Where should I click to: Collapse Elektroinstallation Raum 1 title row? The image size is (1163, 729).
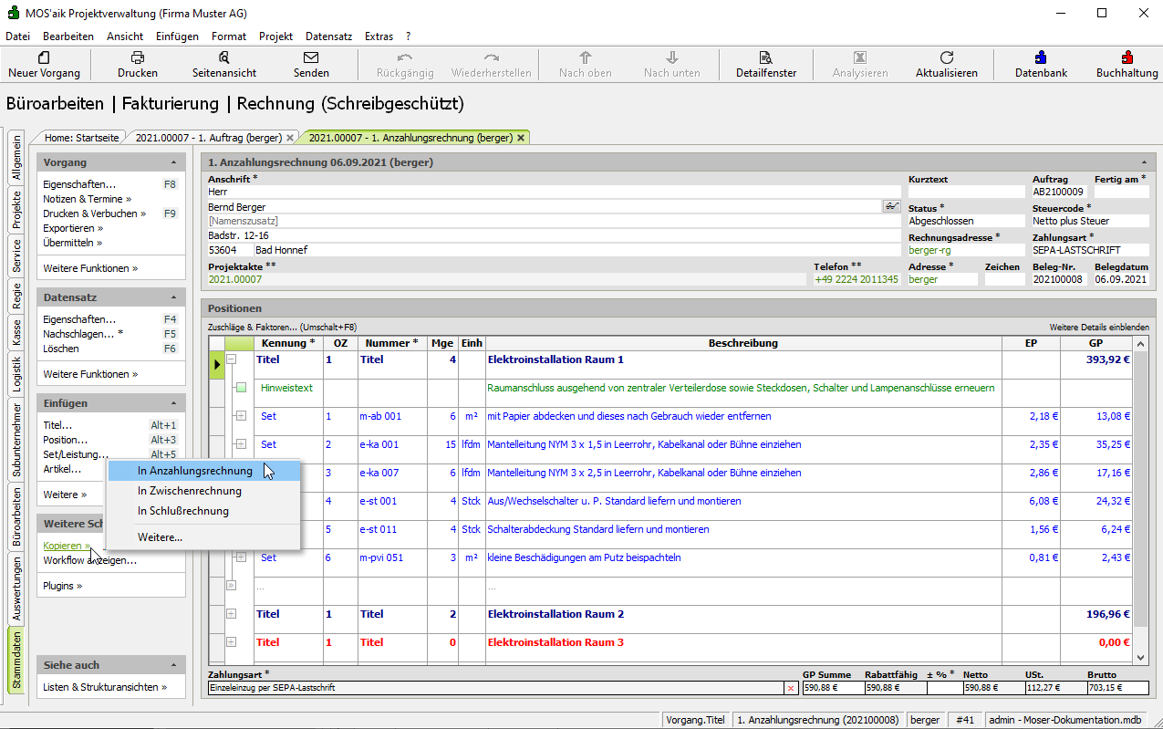click(x=232, y=359)
